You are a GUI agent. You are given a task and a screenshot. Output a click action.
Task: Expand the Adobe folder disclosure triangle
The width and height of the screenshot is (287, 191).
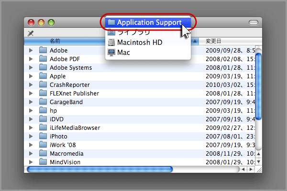click(x=31, y=50)
